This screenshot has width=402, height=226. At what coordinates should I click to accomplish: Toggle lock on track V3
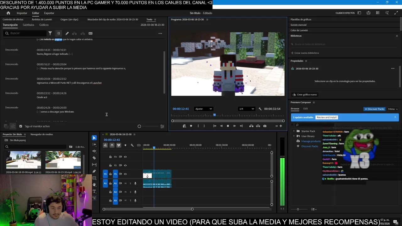tap(110, 157)
